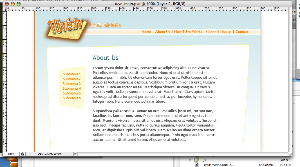
Task: Click Submenu 4 in sidebar
Action: pos(72,89)
